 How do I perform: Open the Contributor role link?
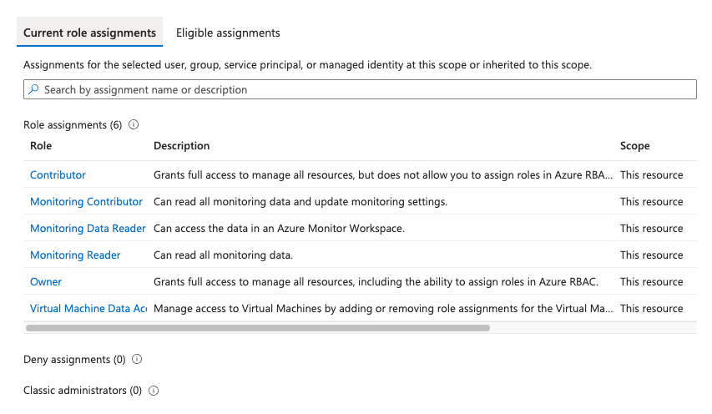58,175
